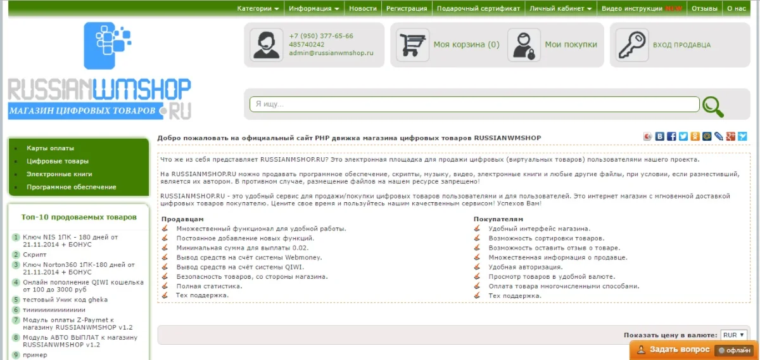Open the Отзывы page
Screen dimensions: 760x360
pos(704,8)
